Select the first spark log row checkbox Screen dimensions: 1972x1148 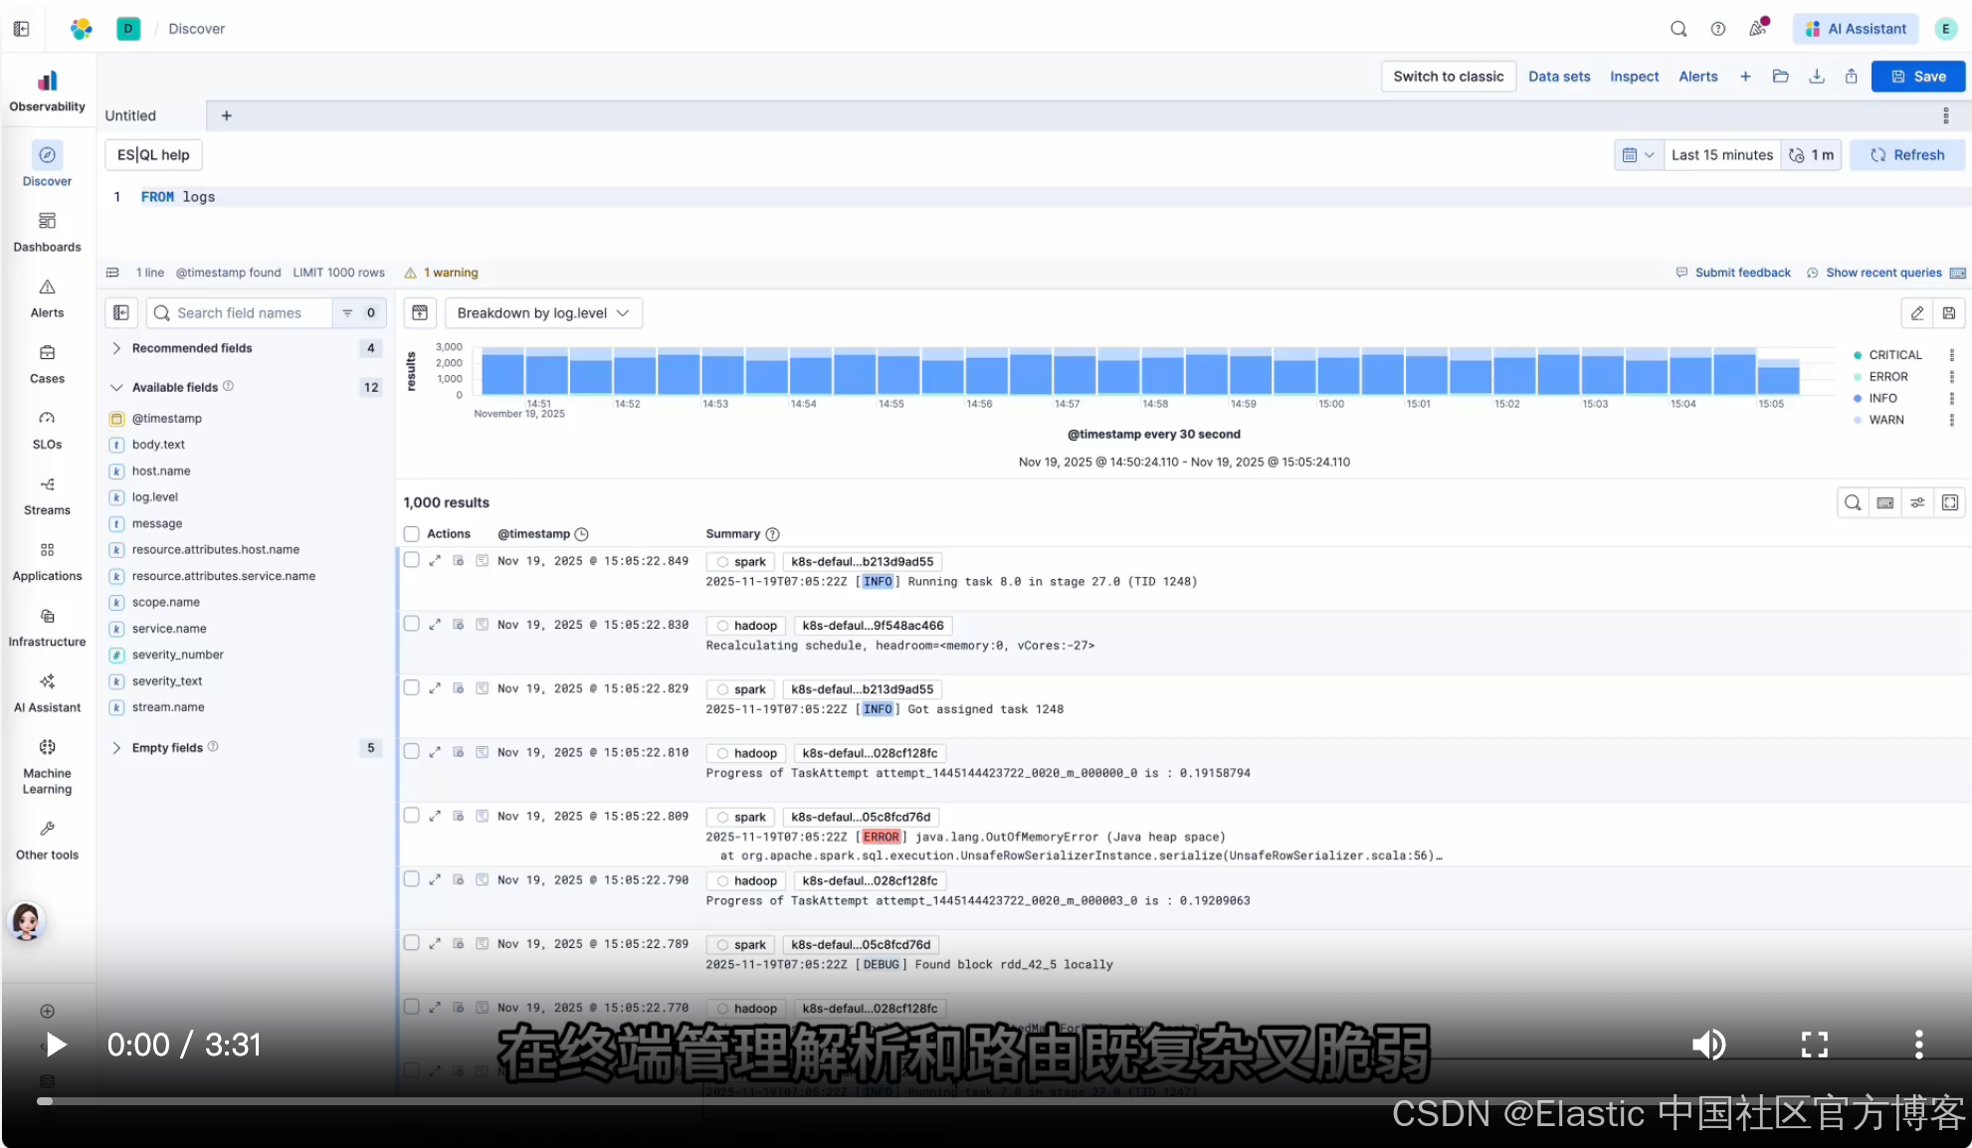[411, 560]
